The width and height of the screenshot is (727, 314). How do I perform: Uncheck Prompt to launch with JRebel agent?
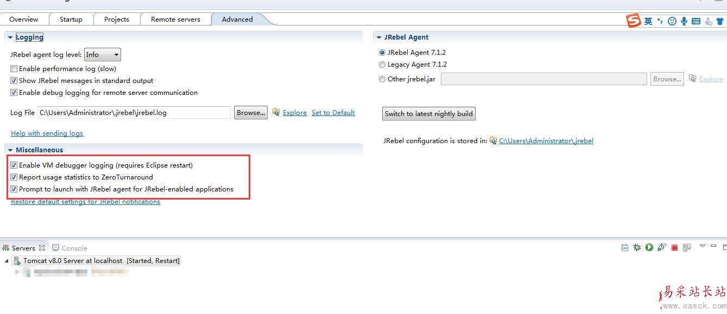point(14,189)
